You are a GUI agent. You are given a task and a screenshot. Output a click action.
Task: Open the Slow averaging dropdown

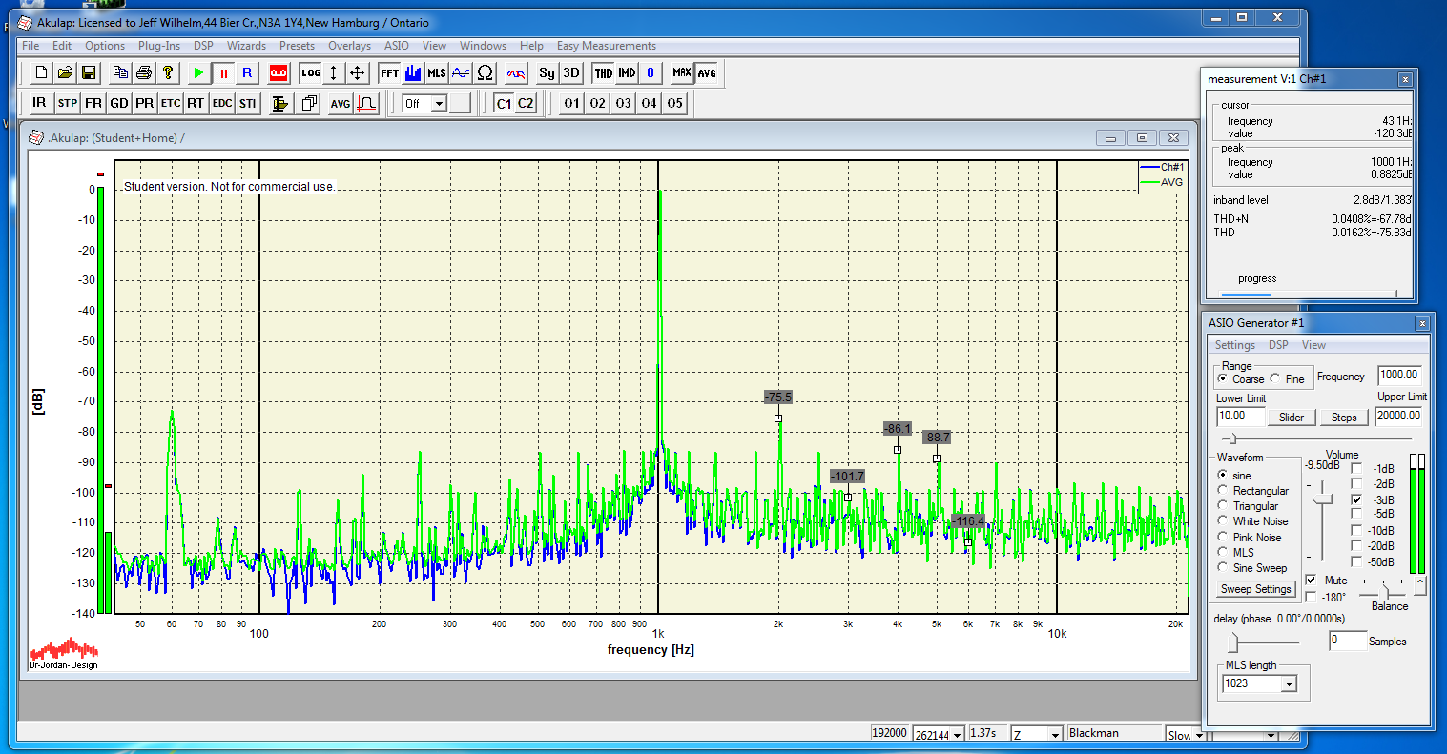click(x=1200, y=734)
